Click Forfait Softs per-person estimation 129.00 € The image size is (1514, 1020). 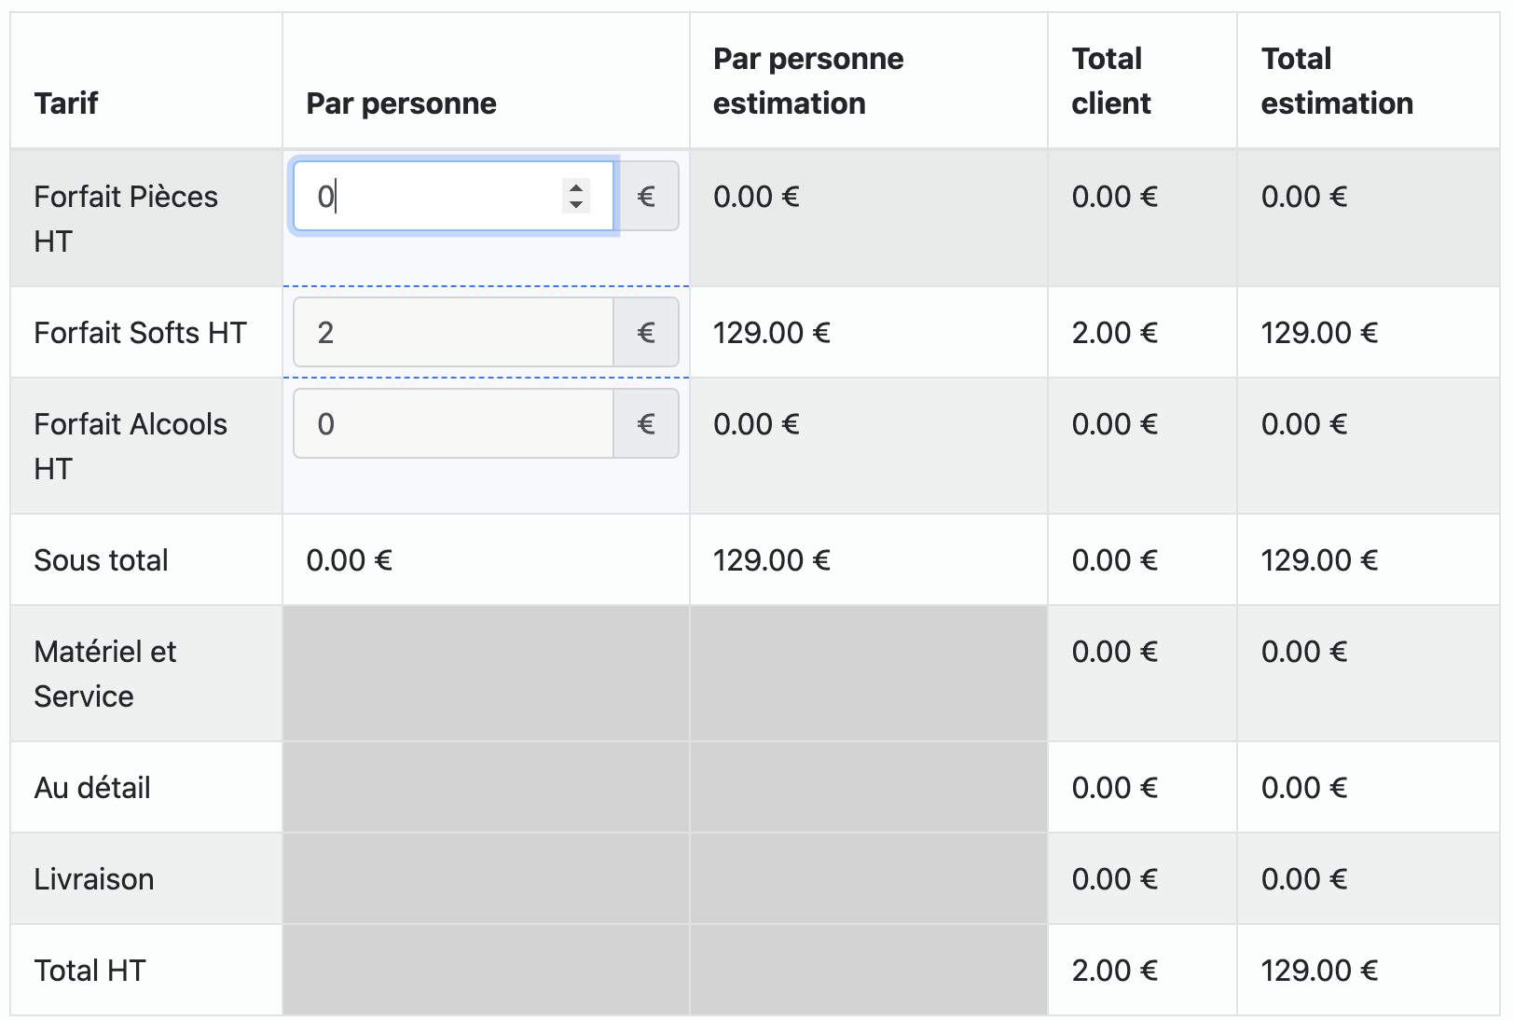click(x=771, y=332)
